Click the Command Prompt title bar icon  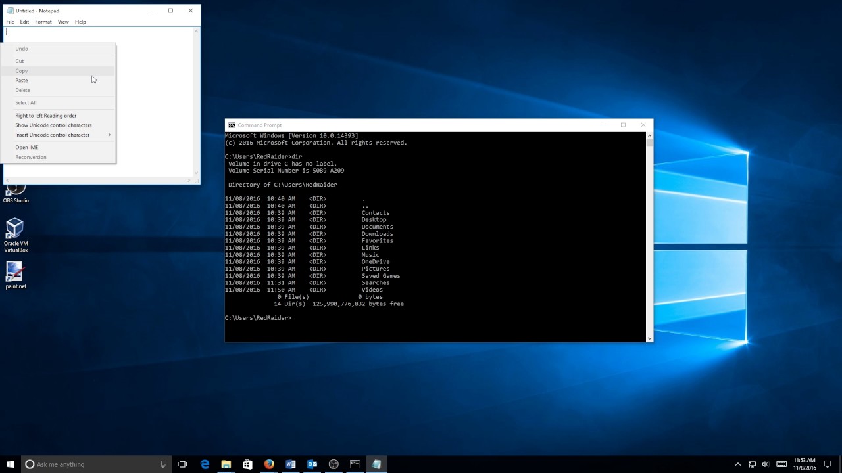tap(232, 125)
